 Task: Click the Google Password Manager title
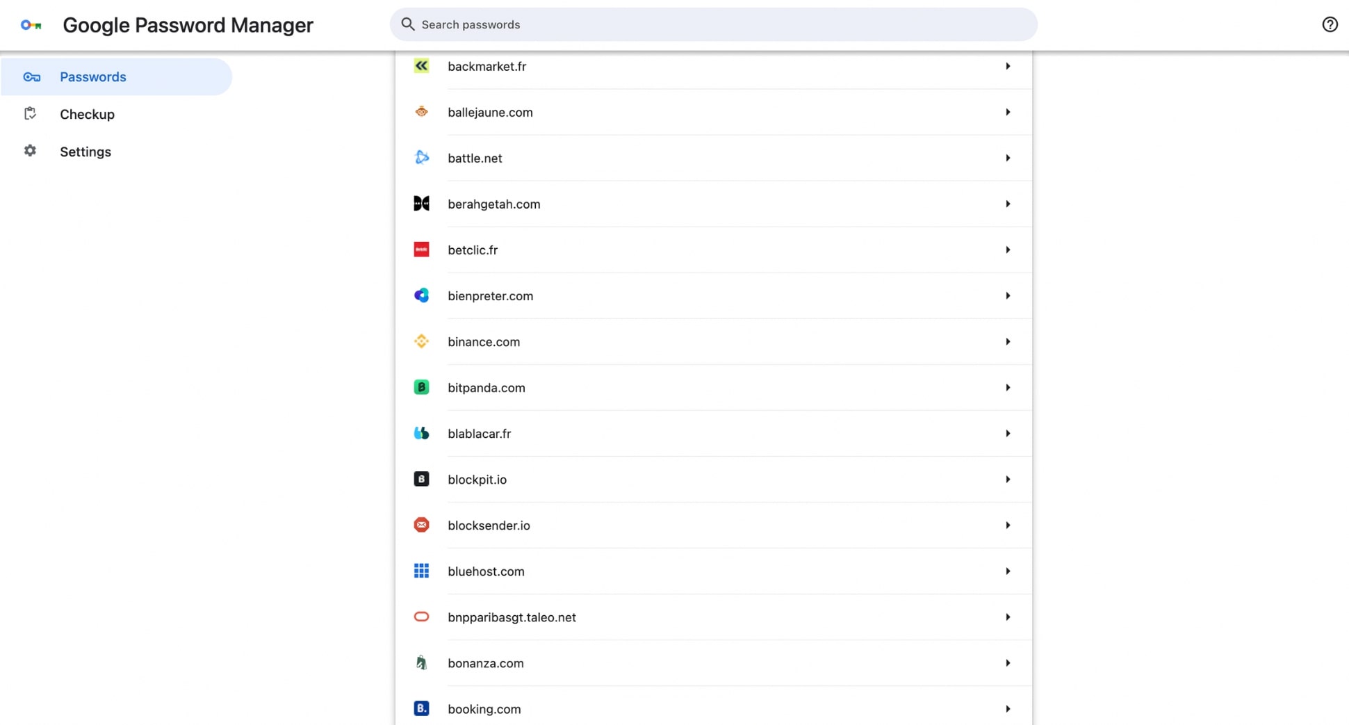[188, 25]
